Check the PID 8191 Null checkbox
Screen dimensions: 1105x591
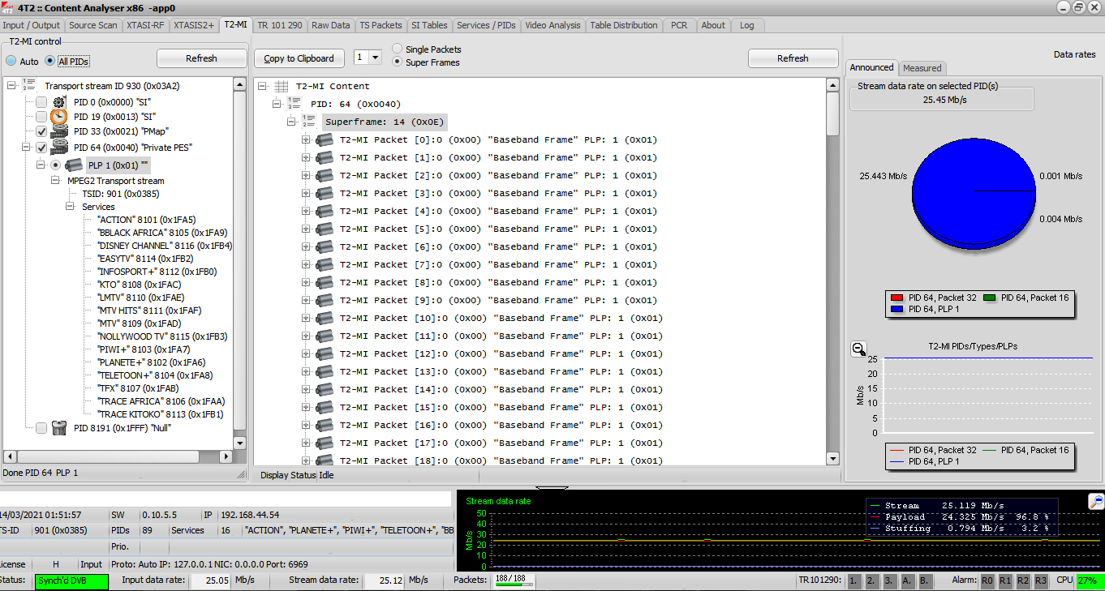click(x=41, y=427)
